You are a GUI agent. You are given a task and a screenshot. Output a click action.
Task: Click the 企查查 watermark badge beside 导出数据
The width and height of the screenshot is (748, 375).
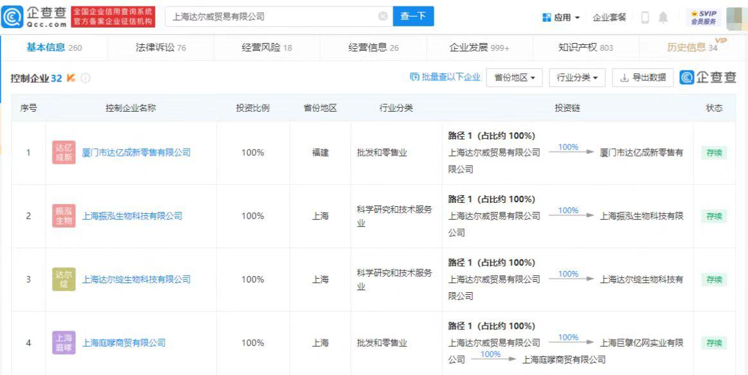click(x=707, y=77)
